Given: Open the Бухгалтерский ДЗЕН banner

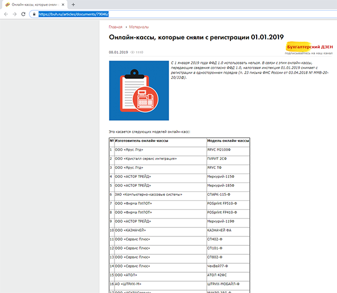Looking at the screenshot, I should point(309,48).
